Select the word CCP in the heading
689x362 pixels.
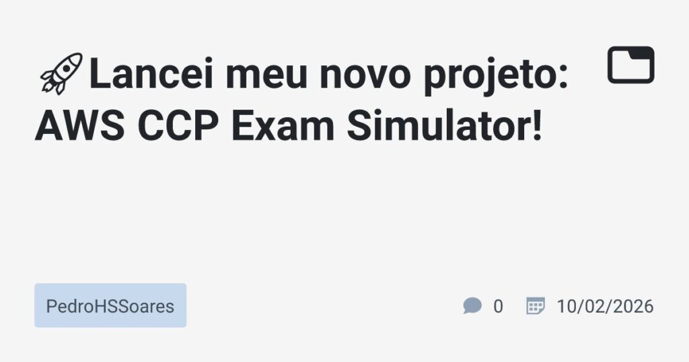178,126
